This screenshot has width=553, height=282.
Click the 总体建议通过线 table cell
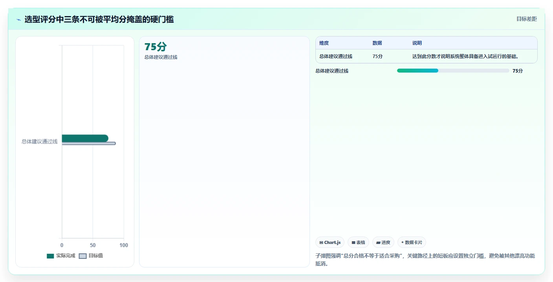(x=336, y=56)
